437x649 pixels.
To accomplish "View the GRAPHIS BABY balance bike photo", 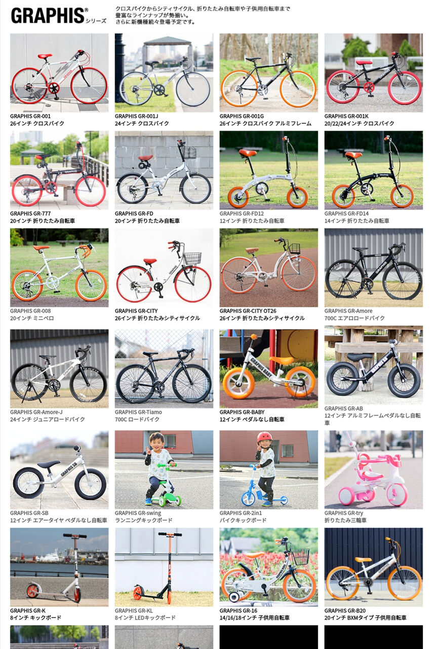I will coord(269,369).
